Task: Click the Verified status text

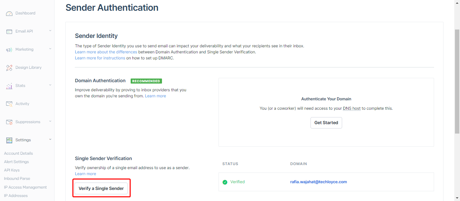Action: (x=237, y=182)
